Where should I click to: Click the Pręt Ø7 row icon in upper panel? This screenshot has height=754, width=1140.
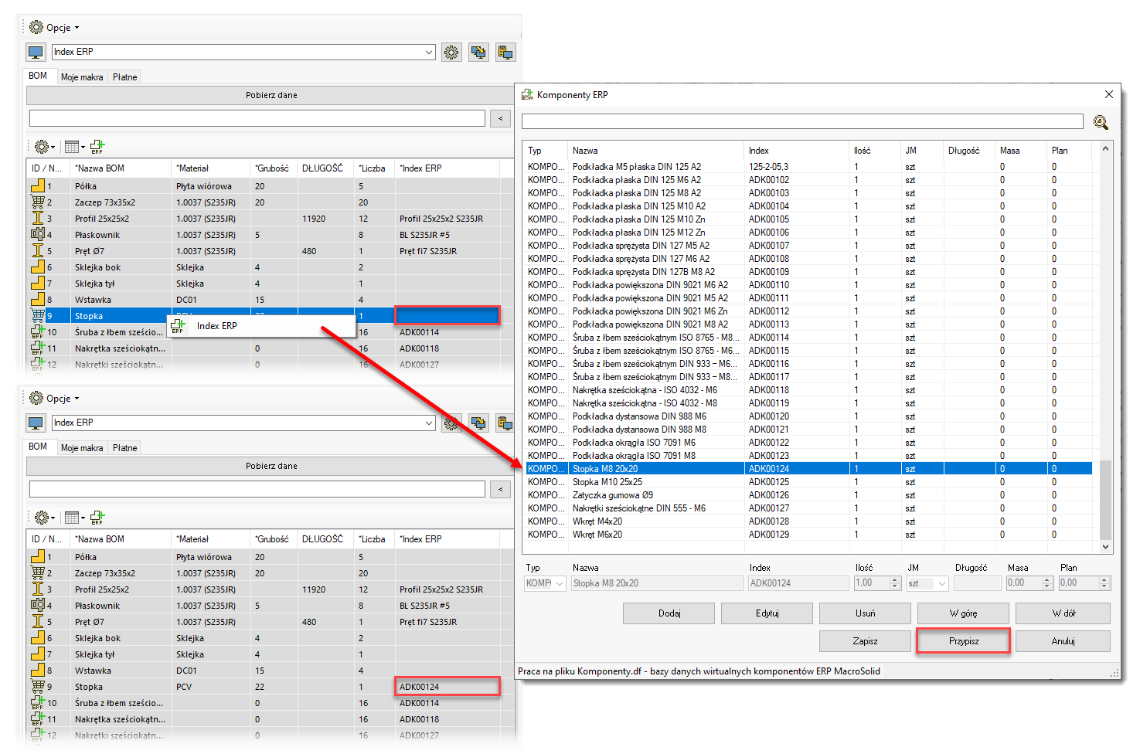[x=38, y=251]
